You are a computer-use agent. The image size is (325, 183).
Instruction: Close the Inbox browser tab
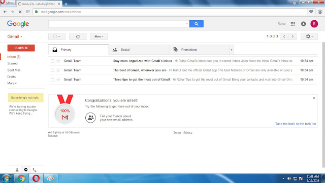click(x=59, y=4)
